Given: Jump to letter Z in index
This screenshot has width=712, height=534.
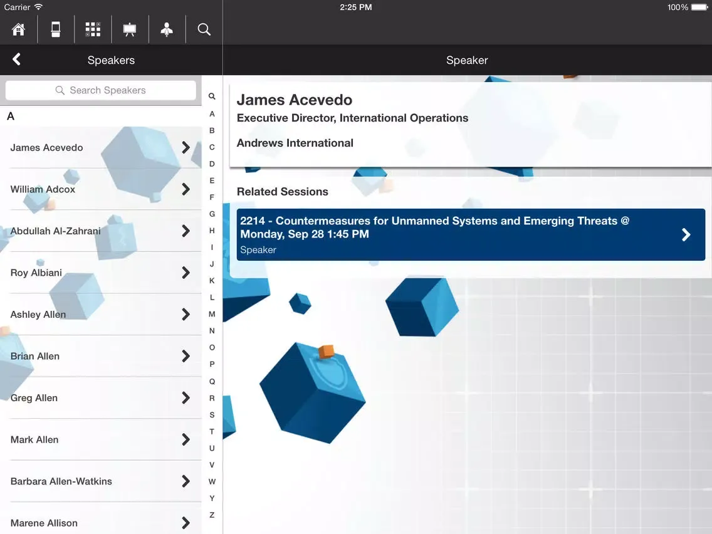Looking at the screenshot, I should click(x=212, y=515).
